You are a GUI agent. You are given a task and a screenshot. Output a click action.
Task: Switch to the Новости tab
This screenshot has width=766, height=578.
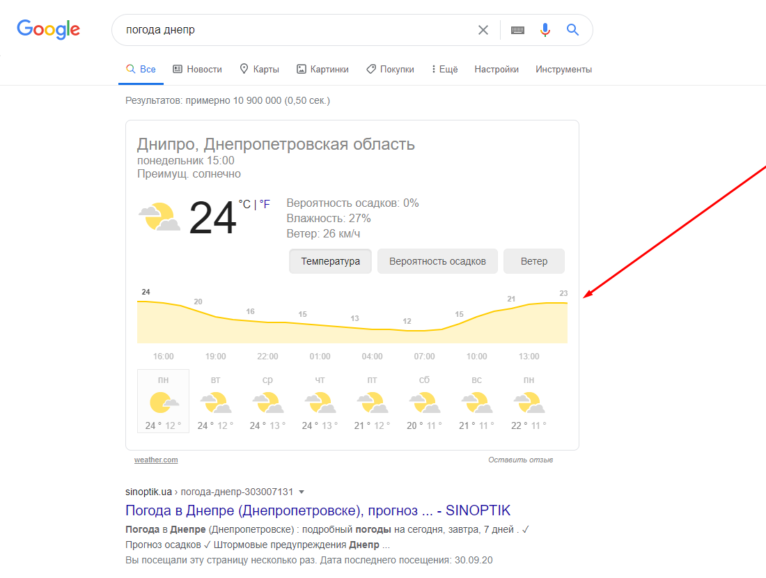(x=197, y=70)
